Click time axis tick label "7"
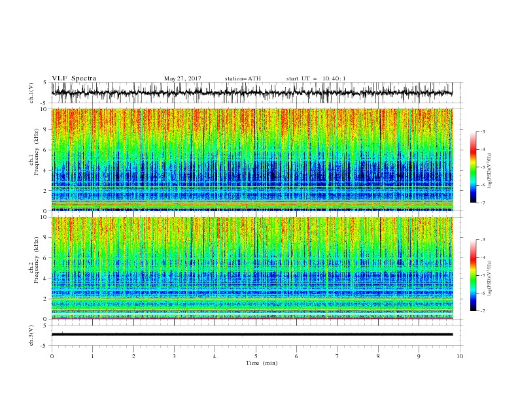The height and width of the screenshot is (400, 518). point(337,356)
